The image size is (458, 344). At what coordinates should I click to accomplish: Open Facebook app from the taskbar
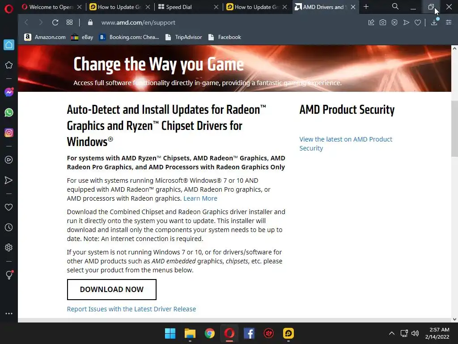pos(249,333)
